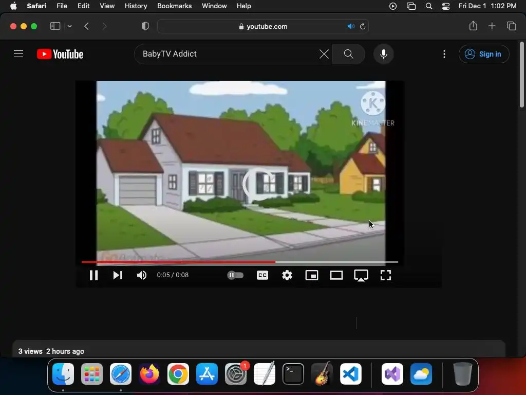Enter full screen video mode

click(386, 275)
